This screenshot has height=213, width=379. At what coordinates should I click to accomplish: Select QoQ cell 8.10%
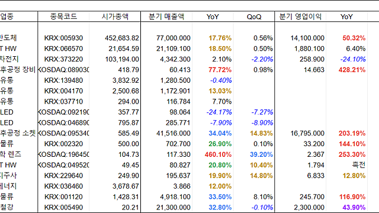(263, 197)
